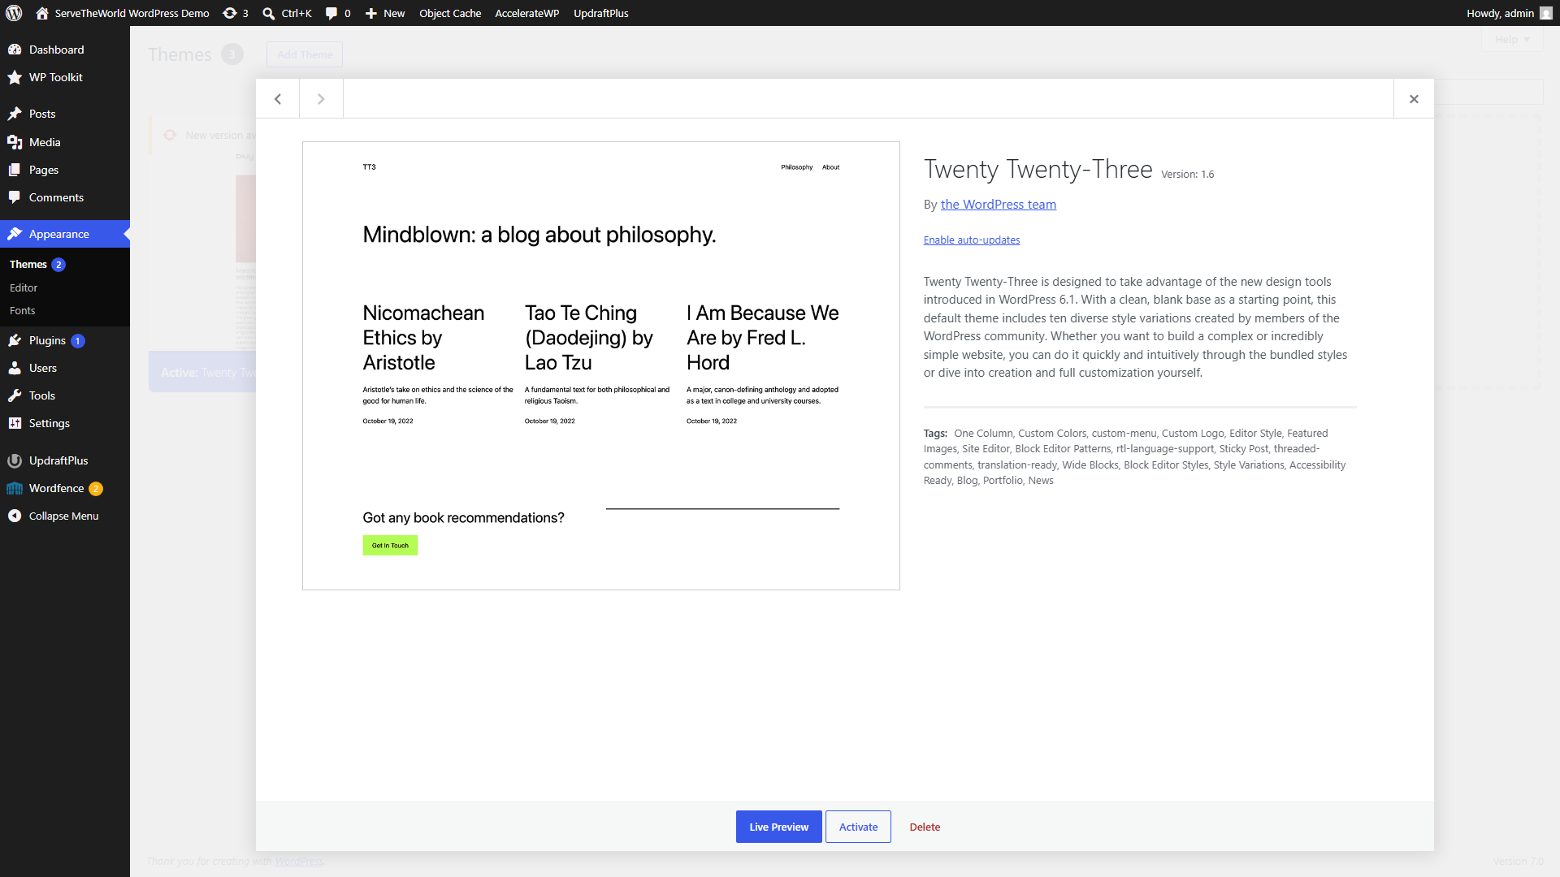Click the green Get In Touch button in preview
This screenshot has height=877, width=1560.
390,545
